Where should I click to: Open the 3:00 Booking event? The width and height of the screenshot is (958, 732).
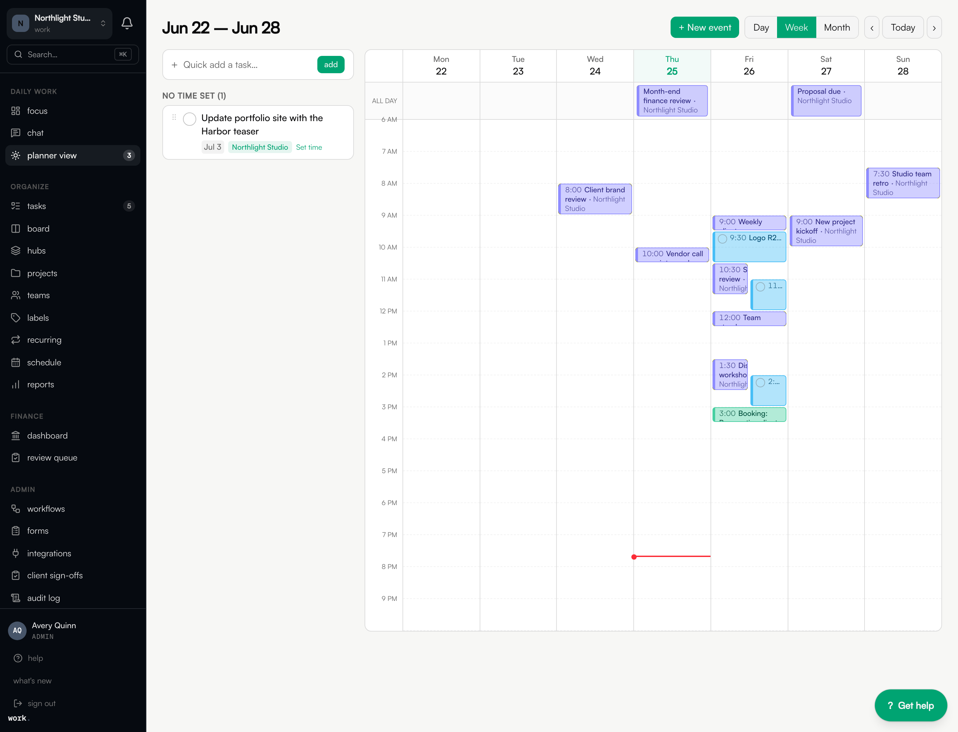pyautogui.click(x=749, y=414)
